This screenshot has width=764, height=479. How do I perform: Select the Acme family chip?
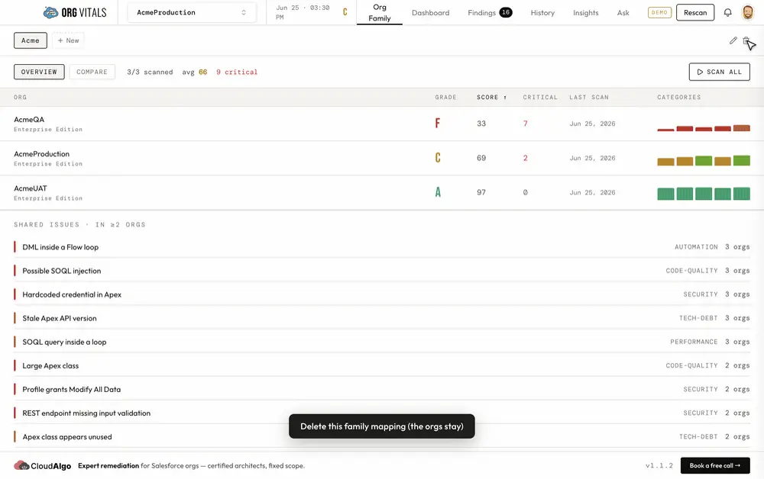tap(31, 40)
